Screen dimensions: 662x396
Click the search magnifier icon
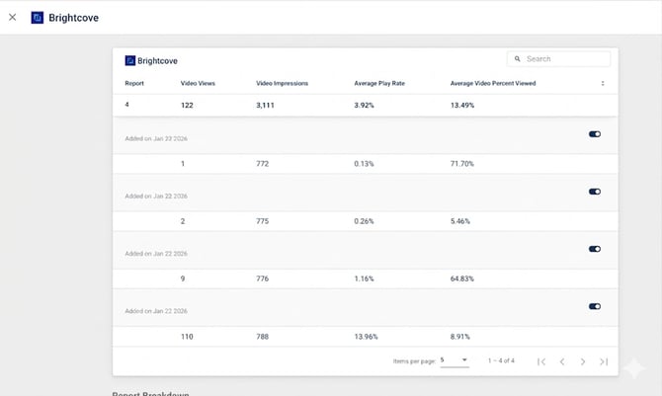click(517, 58)
